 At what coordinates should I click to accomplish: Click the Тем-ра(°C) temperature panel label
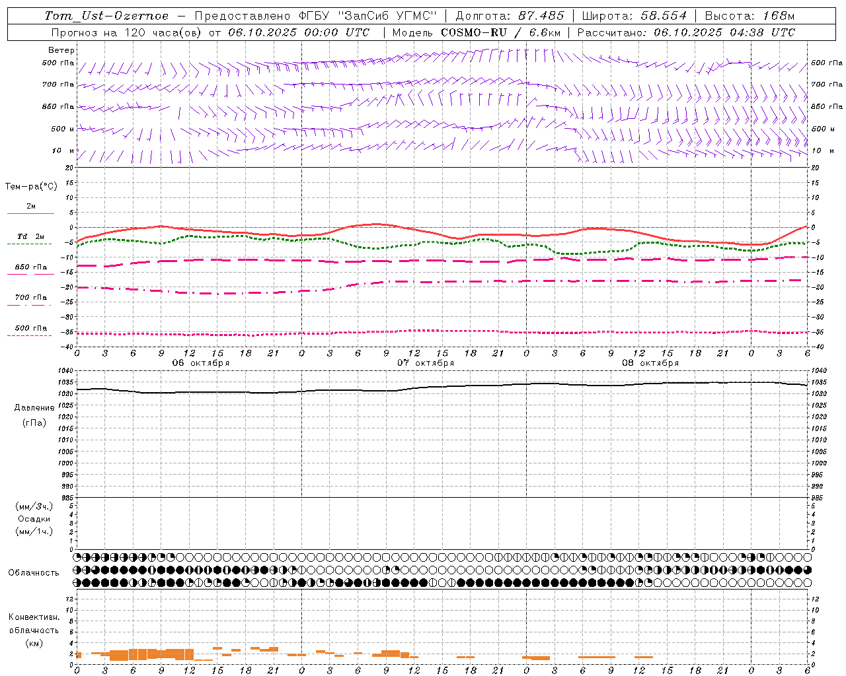coord(31,187)
